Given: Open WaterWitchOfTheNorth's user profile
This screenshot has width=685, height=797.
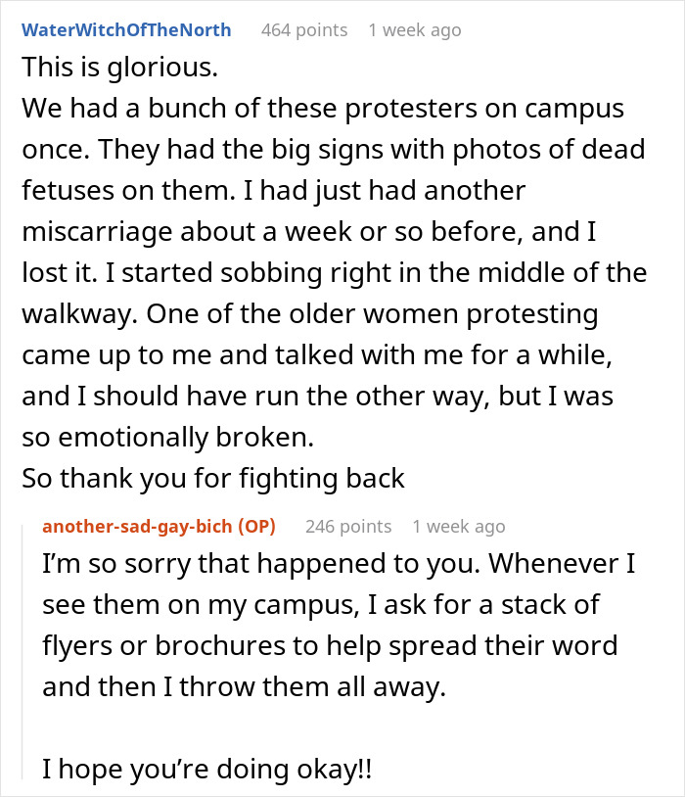Looking at the screenshot, I should point(126,30).
